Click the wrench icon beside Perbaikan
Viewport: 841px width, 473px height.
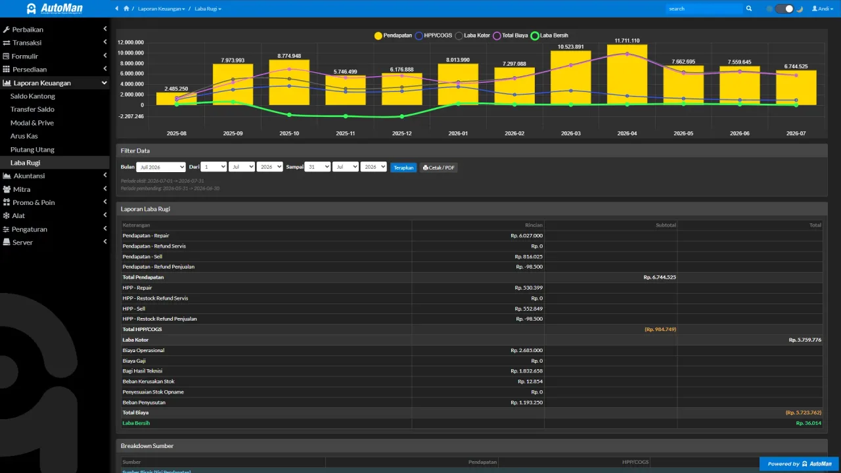(x=6, y=30)
